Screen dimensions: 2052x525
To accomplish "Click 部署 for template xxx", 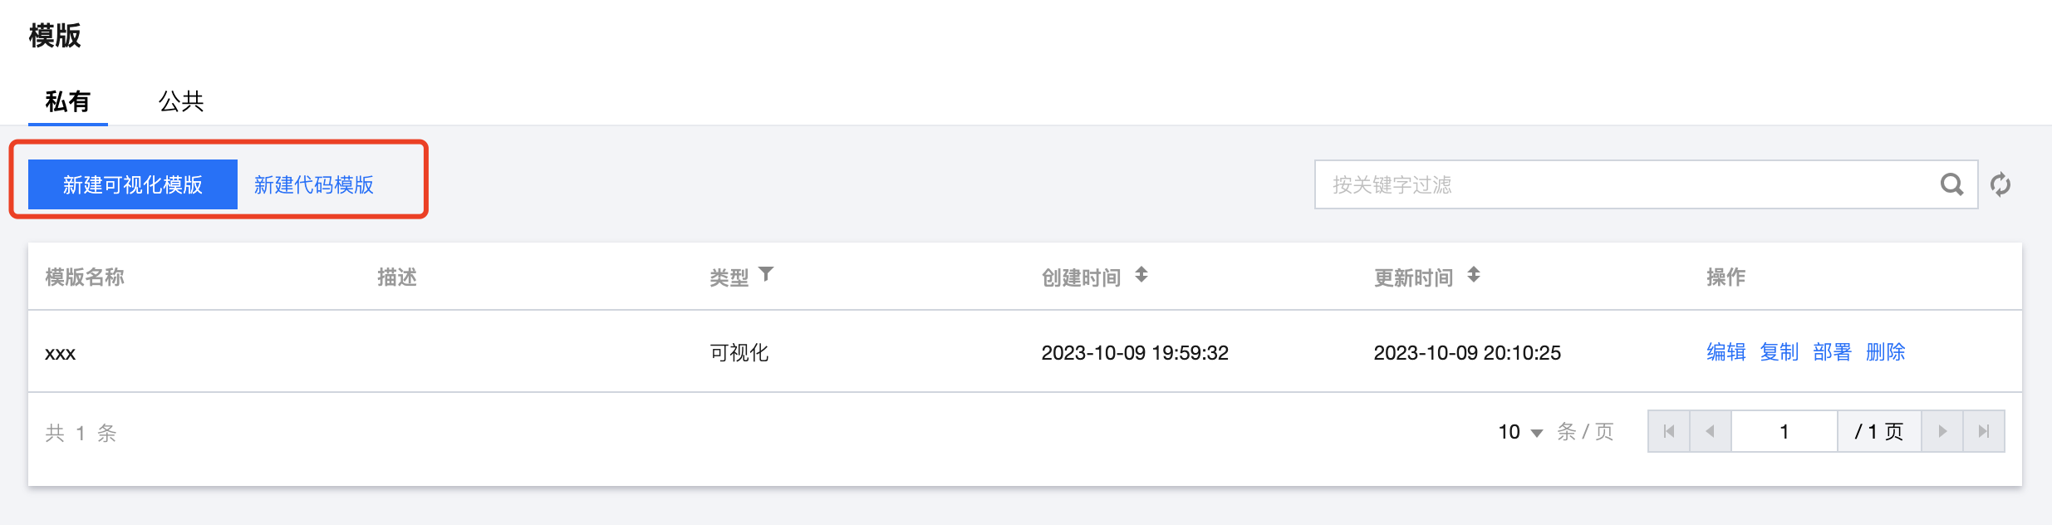I will point(1833,352).
